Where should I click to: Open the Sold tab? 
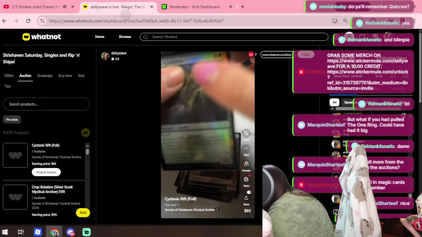(81, 76)
